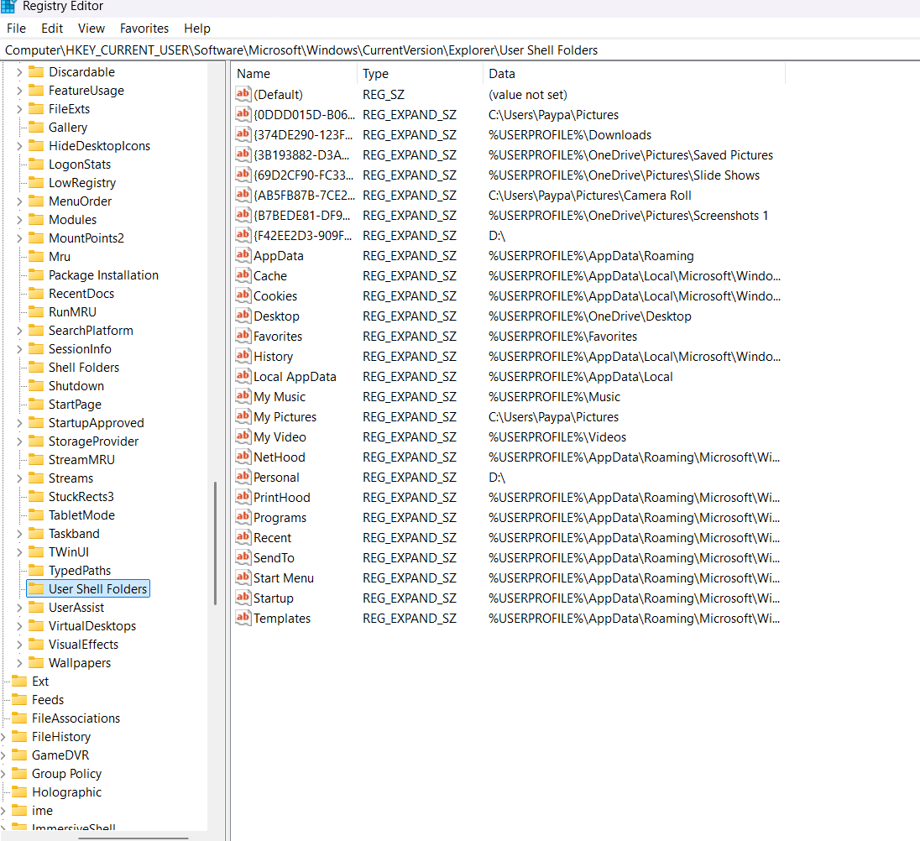
Task: Select the My Music value name
Action: 280,396
